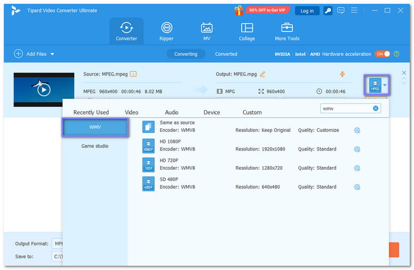Open the Device format tab
The height and width of the screenshot is (270, 414).
point(212,112)
